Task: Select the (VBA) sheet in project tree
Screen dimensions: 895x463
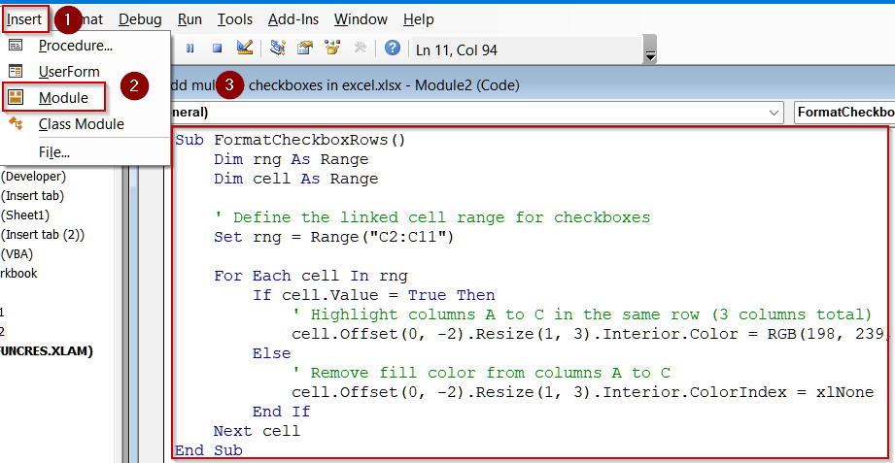Action: [x=17, y=253]
